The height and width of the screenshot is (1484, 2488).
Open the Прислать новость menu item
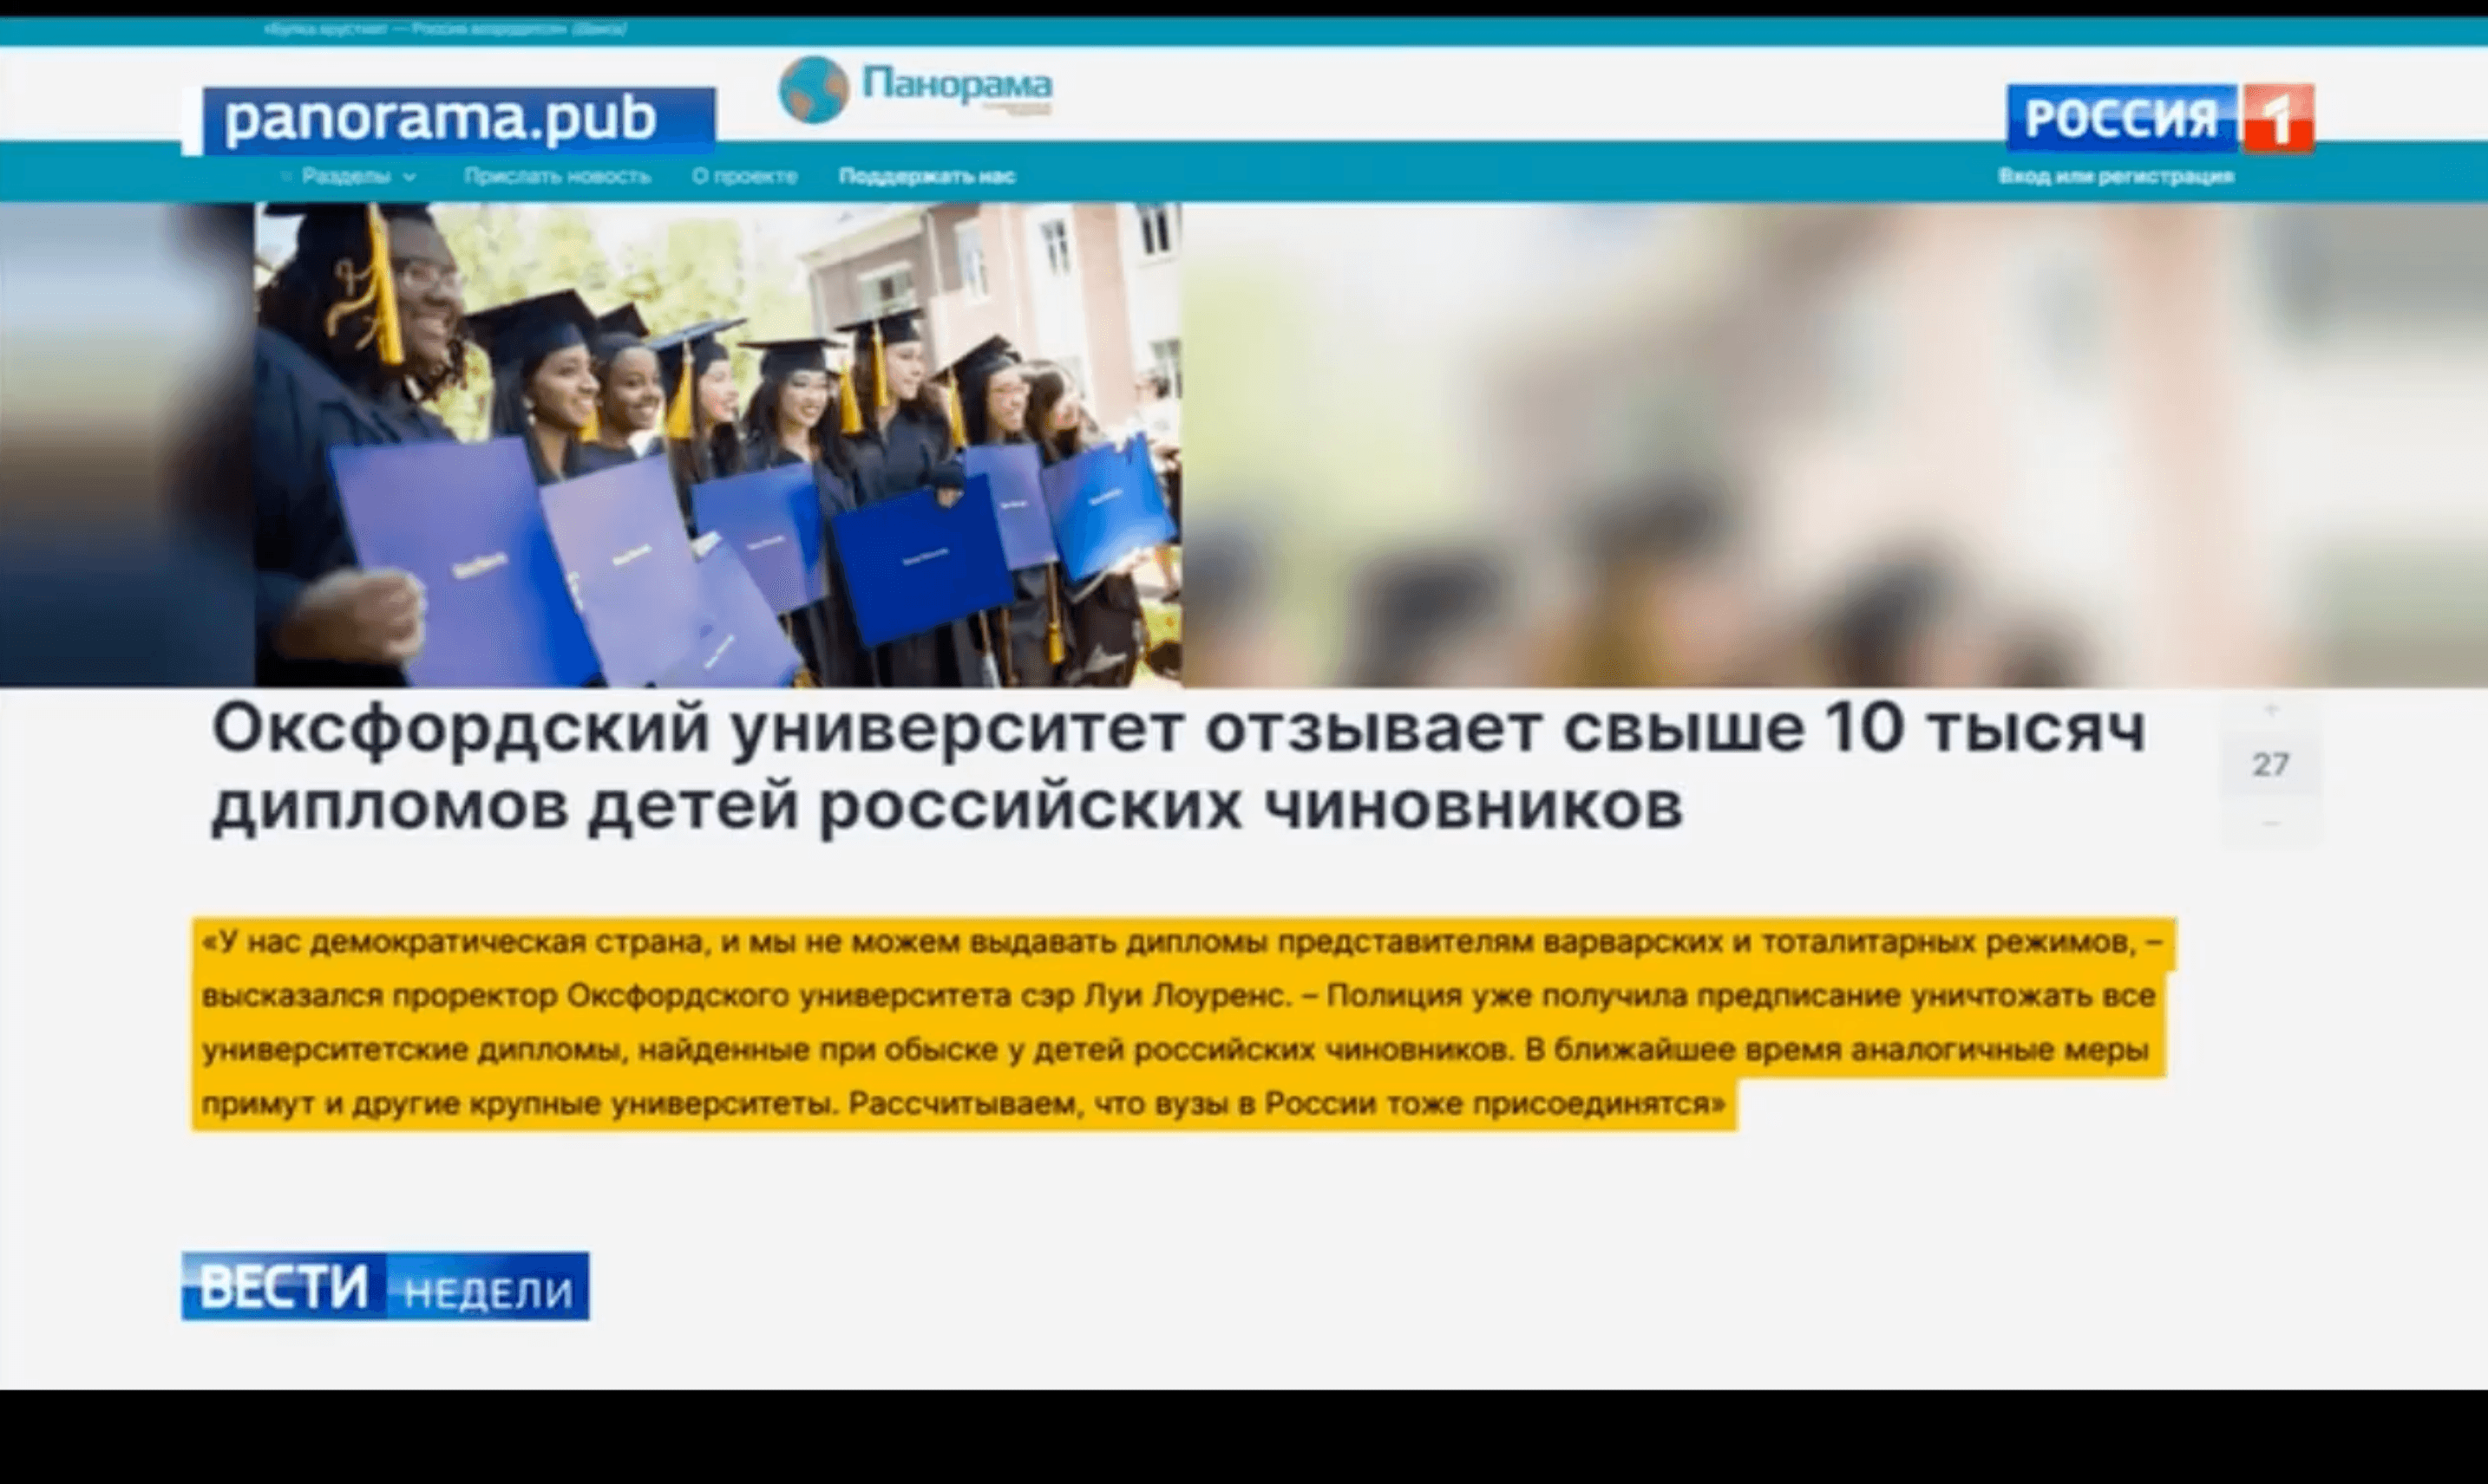point(558,176)
